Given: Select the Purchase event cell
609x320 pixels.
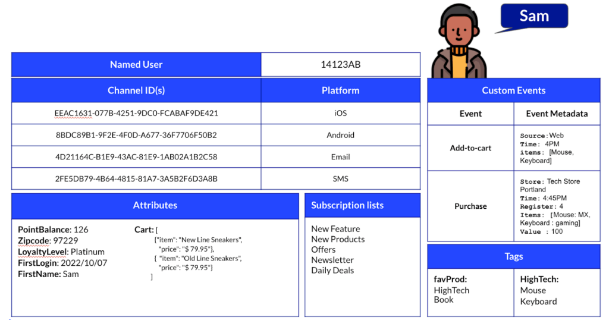Looking at the screenshot, I should 470,206.
